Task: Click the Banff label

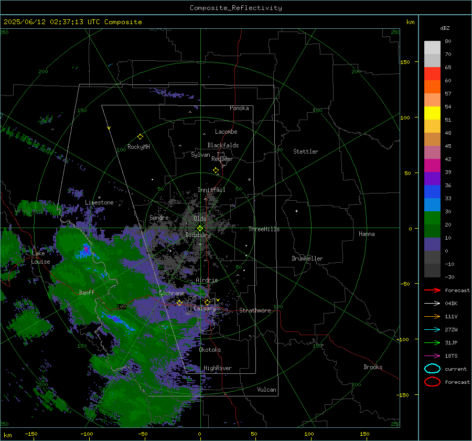Action: 87,292
